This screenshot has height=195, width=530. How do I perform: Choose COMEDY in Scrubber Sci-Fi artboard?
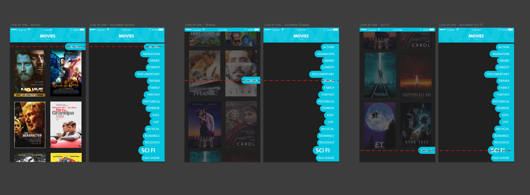point(504,67)
